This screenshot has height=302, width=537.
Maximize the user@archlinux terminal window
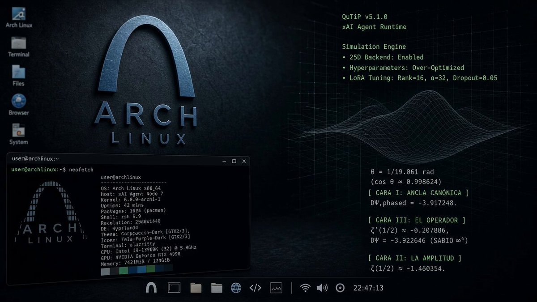[234, 161]
